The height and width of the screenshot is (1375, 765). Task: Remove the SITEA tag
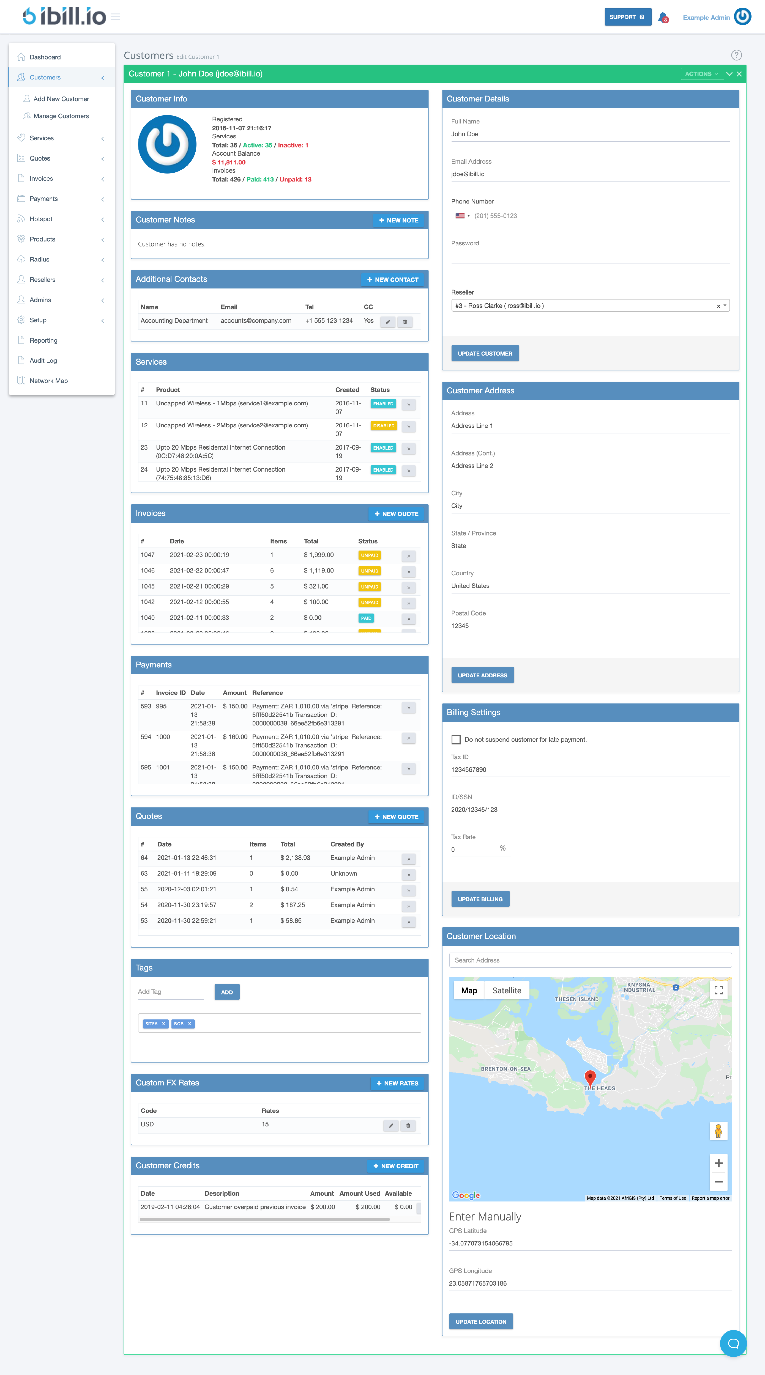click(163, 1023)
